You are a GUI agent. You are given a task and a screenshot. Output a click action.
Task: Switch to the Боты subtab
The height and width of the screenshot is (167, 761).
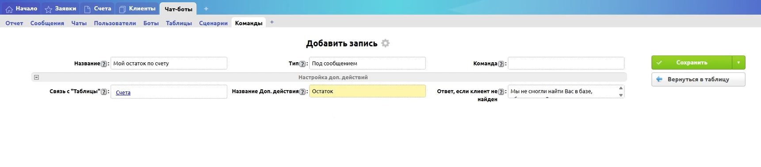click(x=151, y=23)
